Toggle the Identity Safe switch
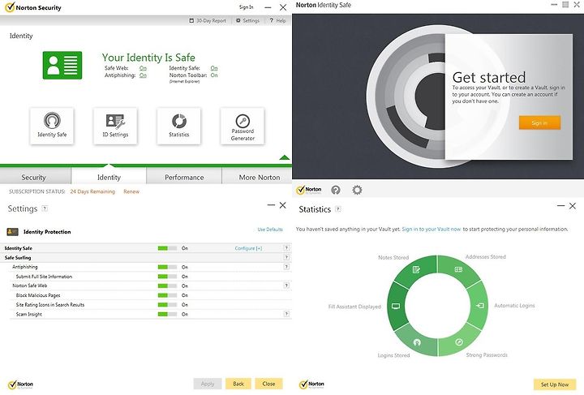The width and height of the screenshot is (584, 395). pos(167,248)
